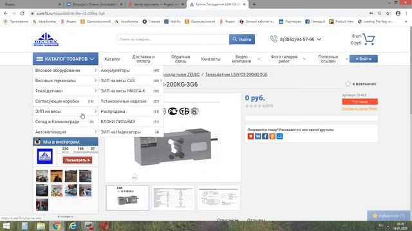412x231 pixels.
Task: Open the shopping cart icon
Action: tap(369, 39)
